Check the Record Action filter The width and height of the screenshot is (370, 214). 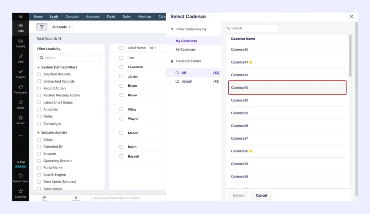click(x=39, y=88)
